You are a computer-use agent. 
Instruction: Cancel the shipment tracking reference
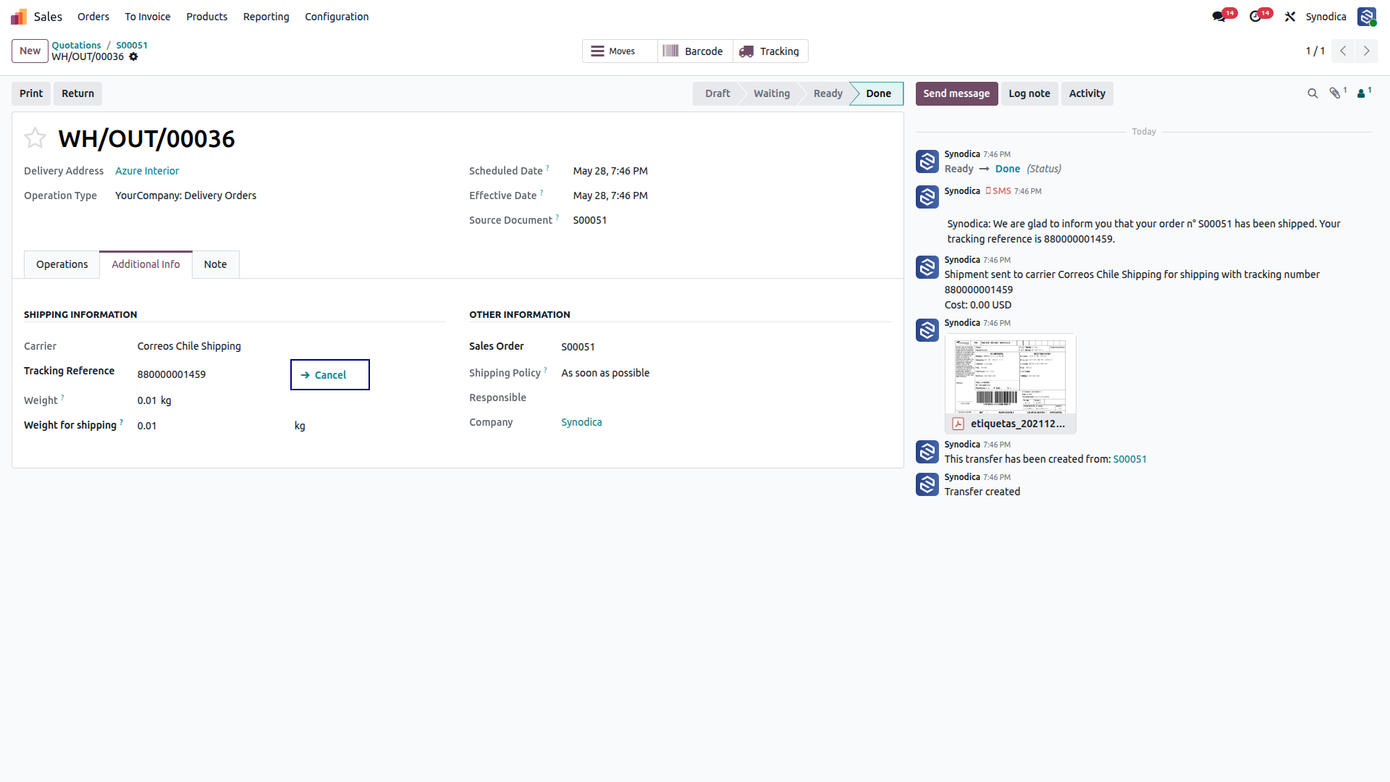point(330,374)
